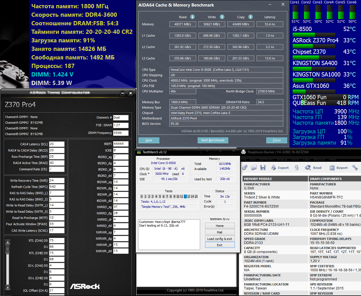
Task: Click the Exit button in TestMem5
Action: click(x=220, y=245)
